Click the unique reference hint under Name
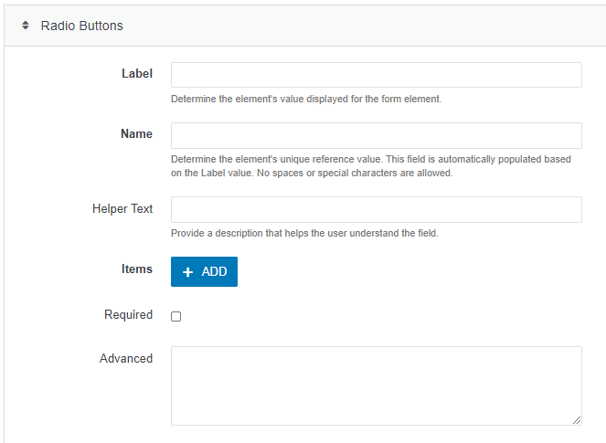This screenshot has height=443, width=606. coord(370,165)
